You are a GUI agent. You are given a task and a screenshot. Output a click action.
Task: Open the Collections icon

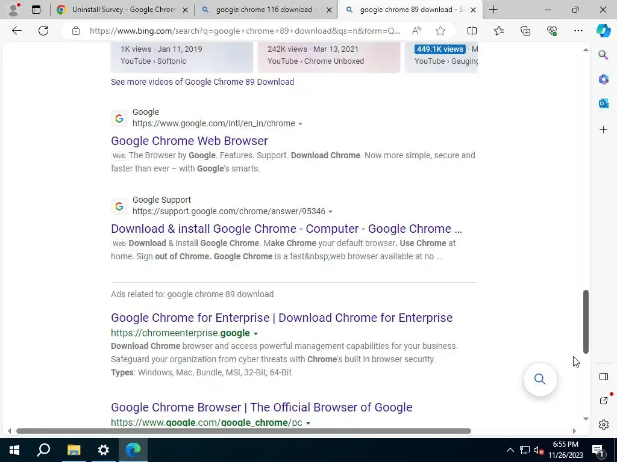[525, 31]
